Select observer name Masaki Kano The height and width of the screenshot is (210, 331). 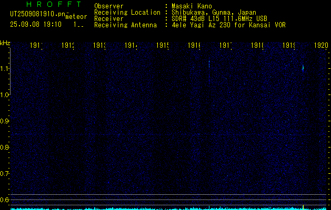tap(192, 6)
